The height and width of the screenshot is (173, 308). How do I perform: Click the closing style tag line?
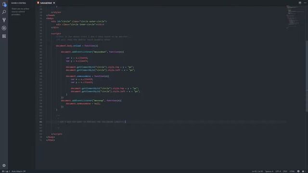click(56, 12)
